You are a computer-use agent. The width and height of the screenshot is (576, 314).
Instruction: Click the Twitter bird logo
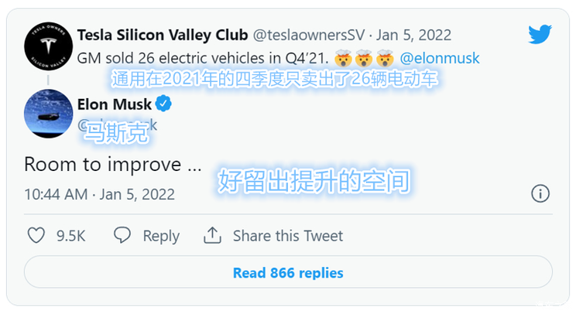point(540,35)
